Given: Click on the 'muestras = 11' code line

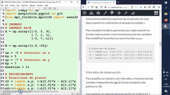Looking at the screenshot, I should point(17,67).
